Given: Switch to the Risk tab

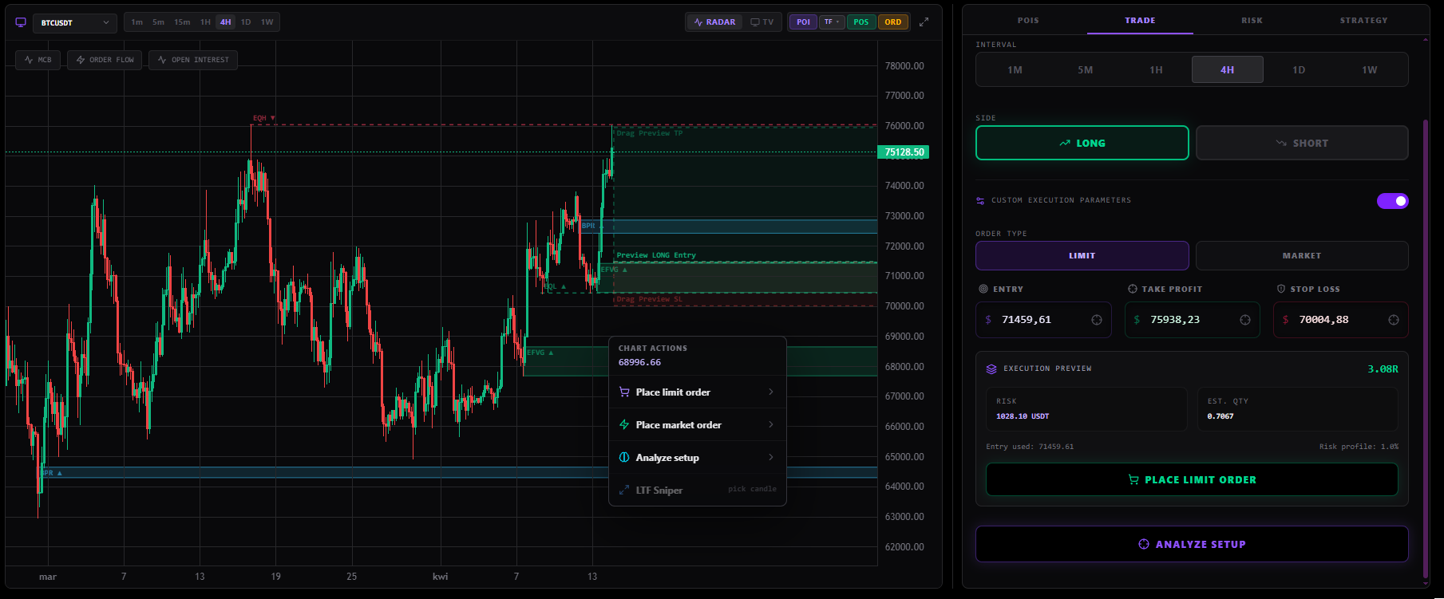Looking at the screenshot, I should pos(1252,21).
